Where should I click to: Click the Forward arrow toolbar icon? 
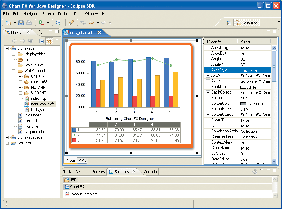[x=104, y=23]
